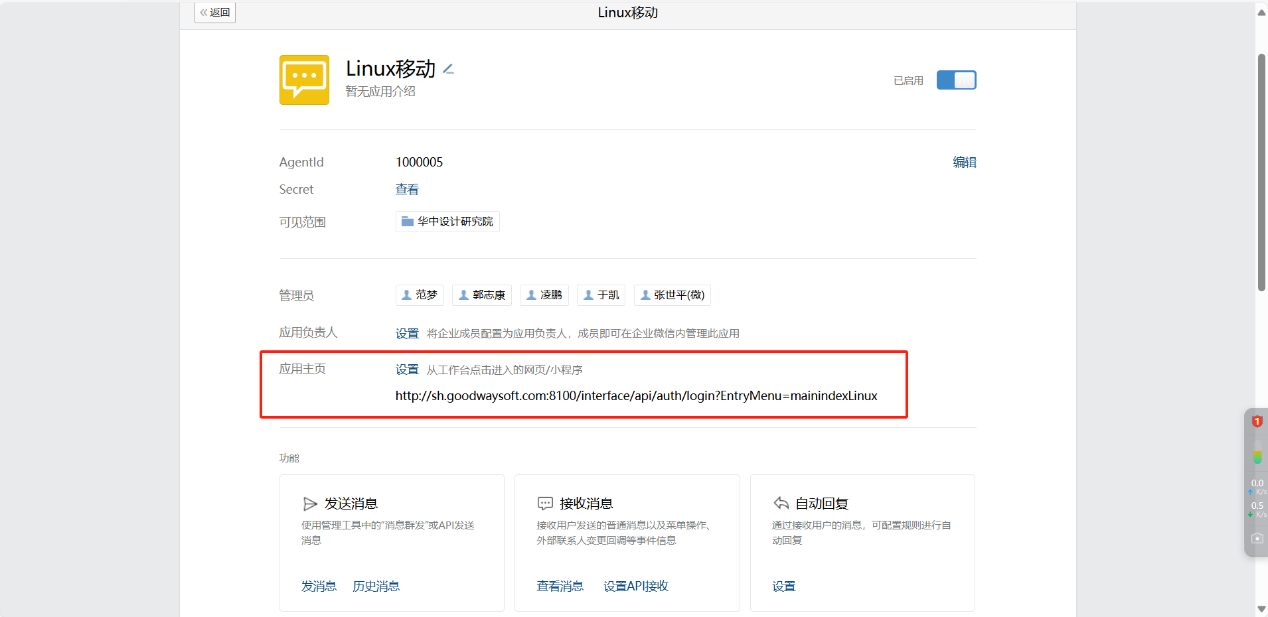This screenshot has height=617, width=1268.
Task: Open 设置API接收 link
Action: [x=636, y=586]
